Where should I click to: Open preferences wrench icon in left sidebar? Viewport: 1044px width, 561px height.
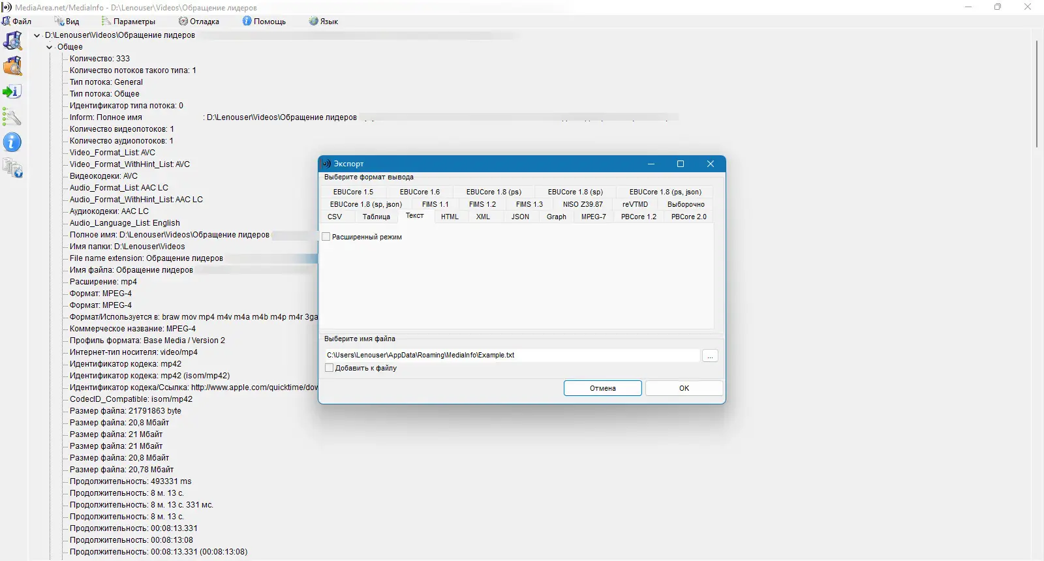point(12,117)
